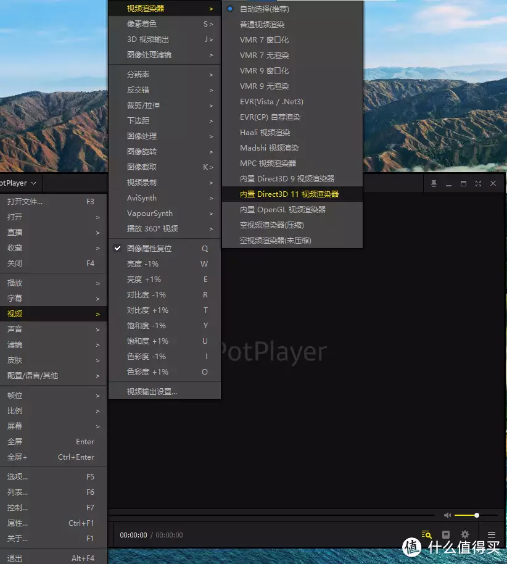This screenshot has width=507, height=564.
Task: Select Madshi 视频渲染 renderer
Action: (x=292, y=148)
